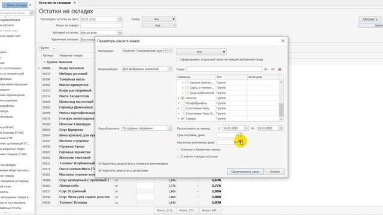383x215 pixels.
Task: Expand the Напитки tree group
Action: (178, 98)
